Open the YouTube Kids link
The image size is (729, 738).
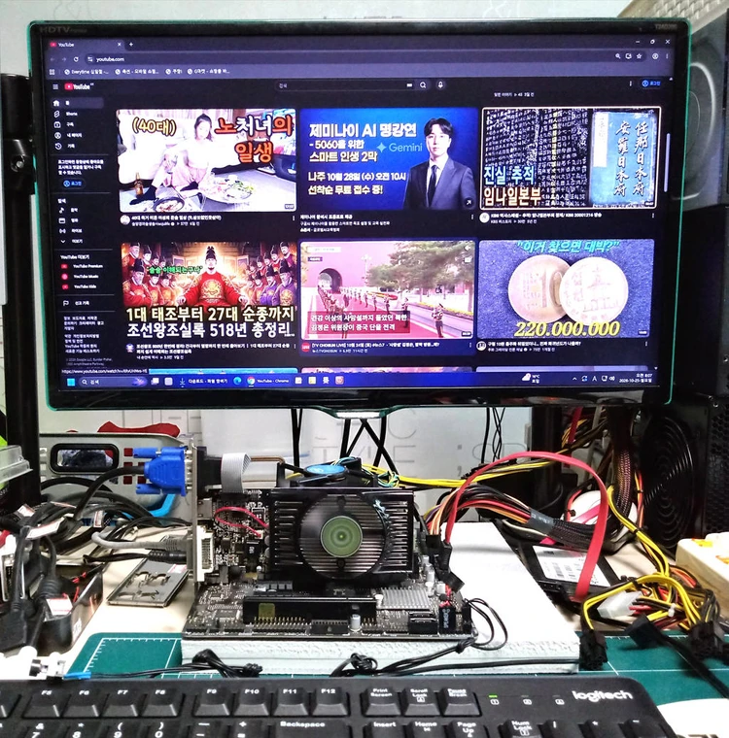[x=80, y=286]
